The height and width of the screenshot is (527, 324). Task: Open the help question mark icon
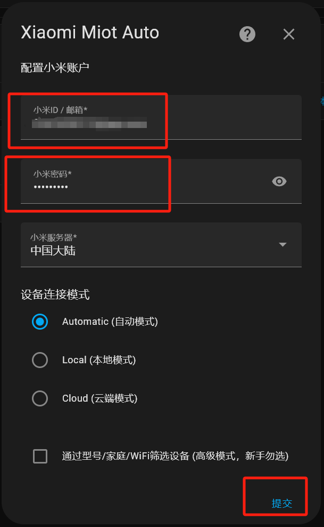(247, 34)
